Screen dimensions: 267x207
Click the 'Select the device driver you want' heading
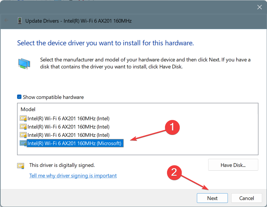click(x=106, y=43)
